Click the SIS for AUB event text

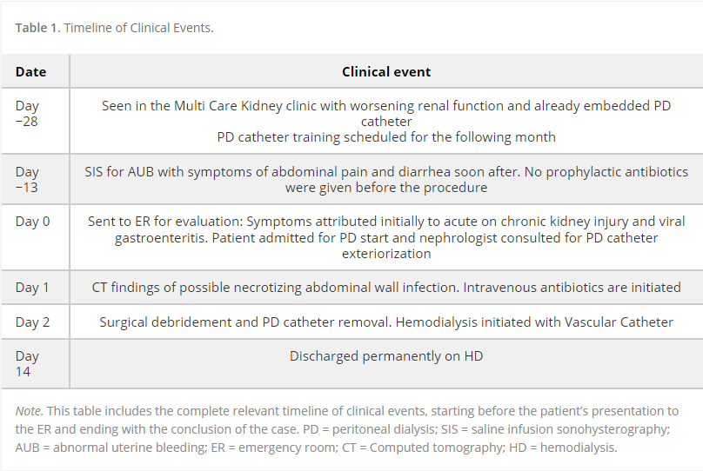[386, 179]
